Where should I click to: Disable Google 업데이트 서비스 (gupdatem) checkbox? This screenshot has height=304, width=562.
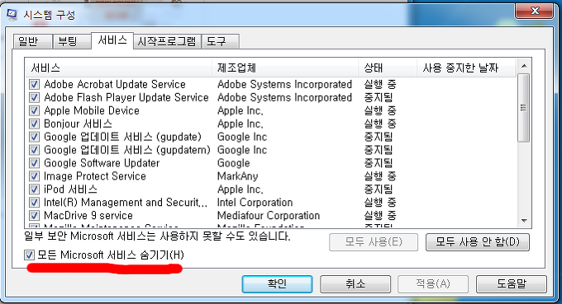point(34,150)
